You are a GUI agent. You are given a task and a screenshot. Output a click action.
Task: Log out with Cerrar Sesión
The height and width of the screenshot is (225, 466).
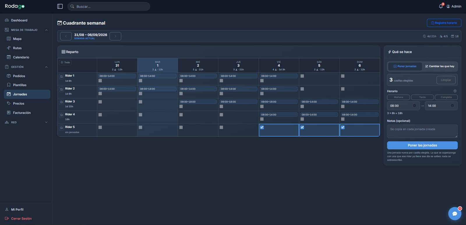(x=18, y=219)
